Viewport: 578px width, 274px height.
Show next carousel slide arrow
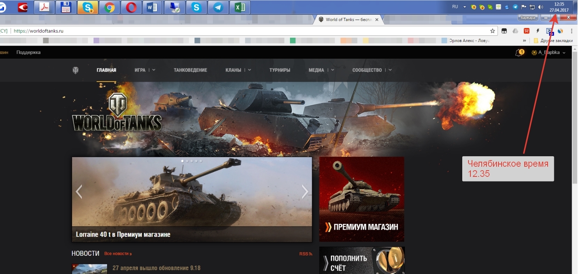tap(305, 191)
